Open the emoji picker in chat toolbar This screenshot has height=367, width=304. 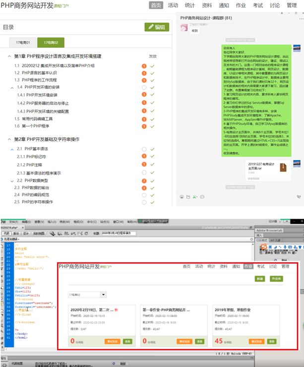182,197
